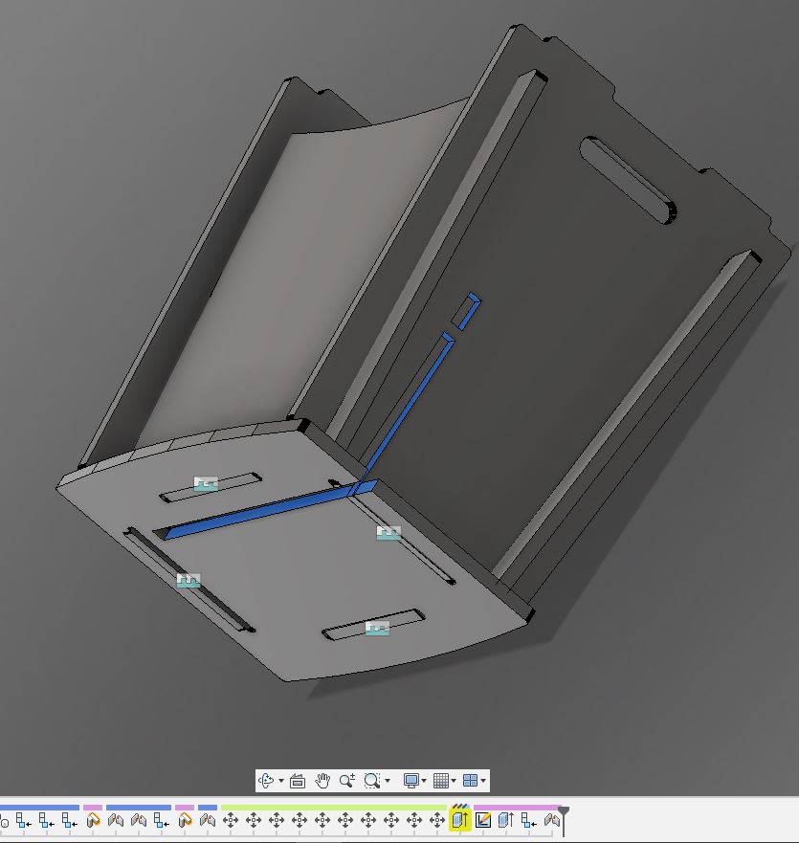Select the orange feature under the first pink group
Image resolution: width=799 pixels, height=843 pixels.
tap(93, 820)
